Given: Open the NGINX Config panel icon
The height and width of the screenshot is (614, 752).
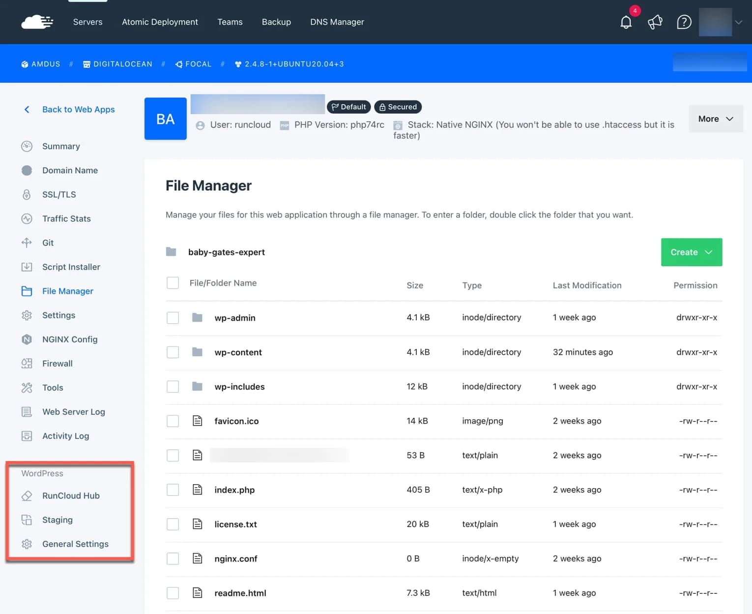Looking at the screenshot, I should [x=27, y=339].
